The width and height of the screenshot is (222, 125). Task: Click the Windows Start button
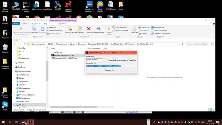(x=3, y=122)
